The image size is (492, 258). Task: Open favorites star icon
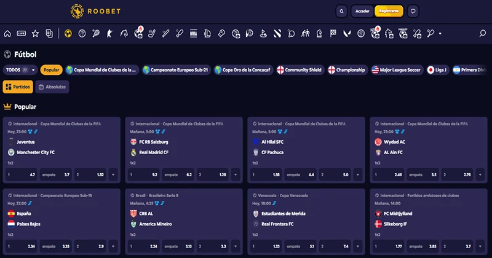click(35, 34)
